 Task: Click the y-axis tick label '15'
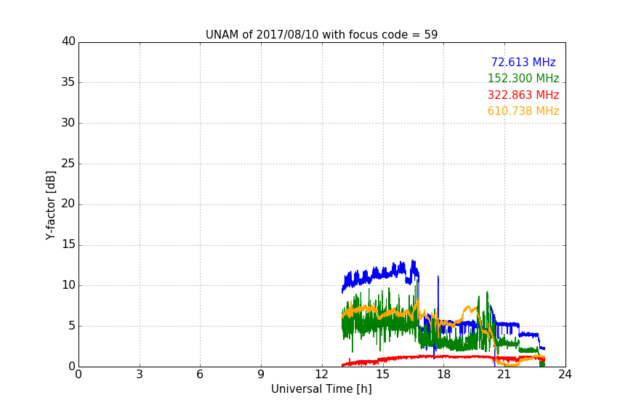click(68, 244)
